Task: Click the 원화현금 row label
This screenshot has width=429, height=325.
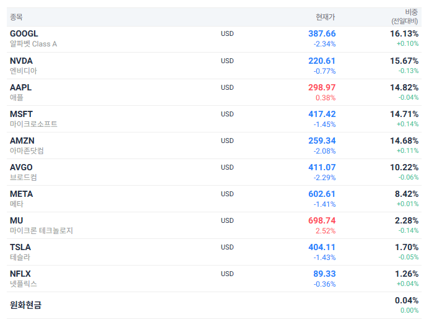Action: coord(25,305)
